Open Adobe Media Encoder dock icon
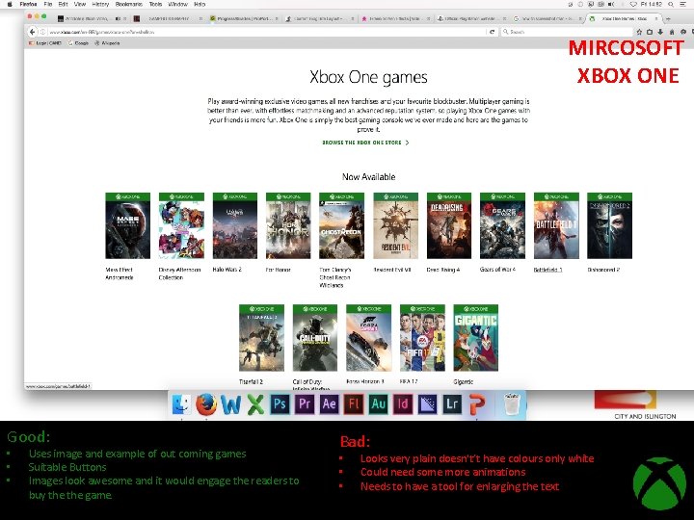This screenshot has width=694, height=520. click(x=428, y=403)
